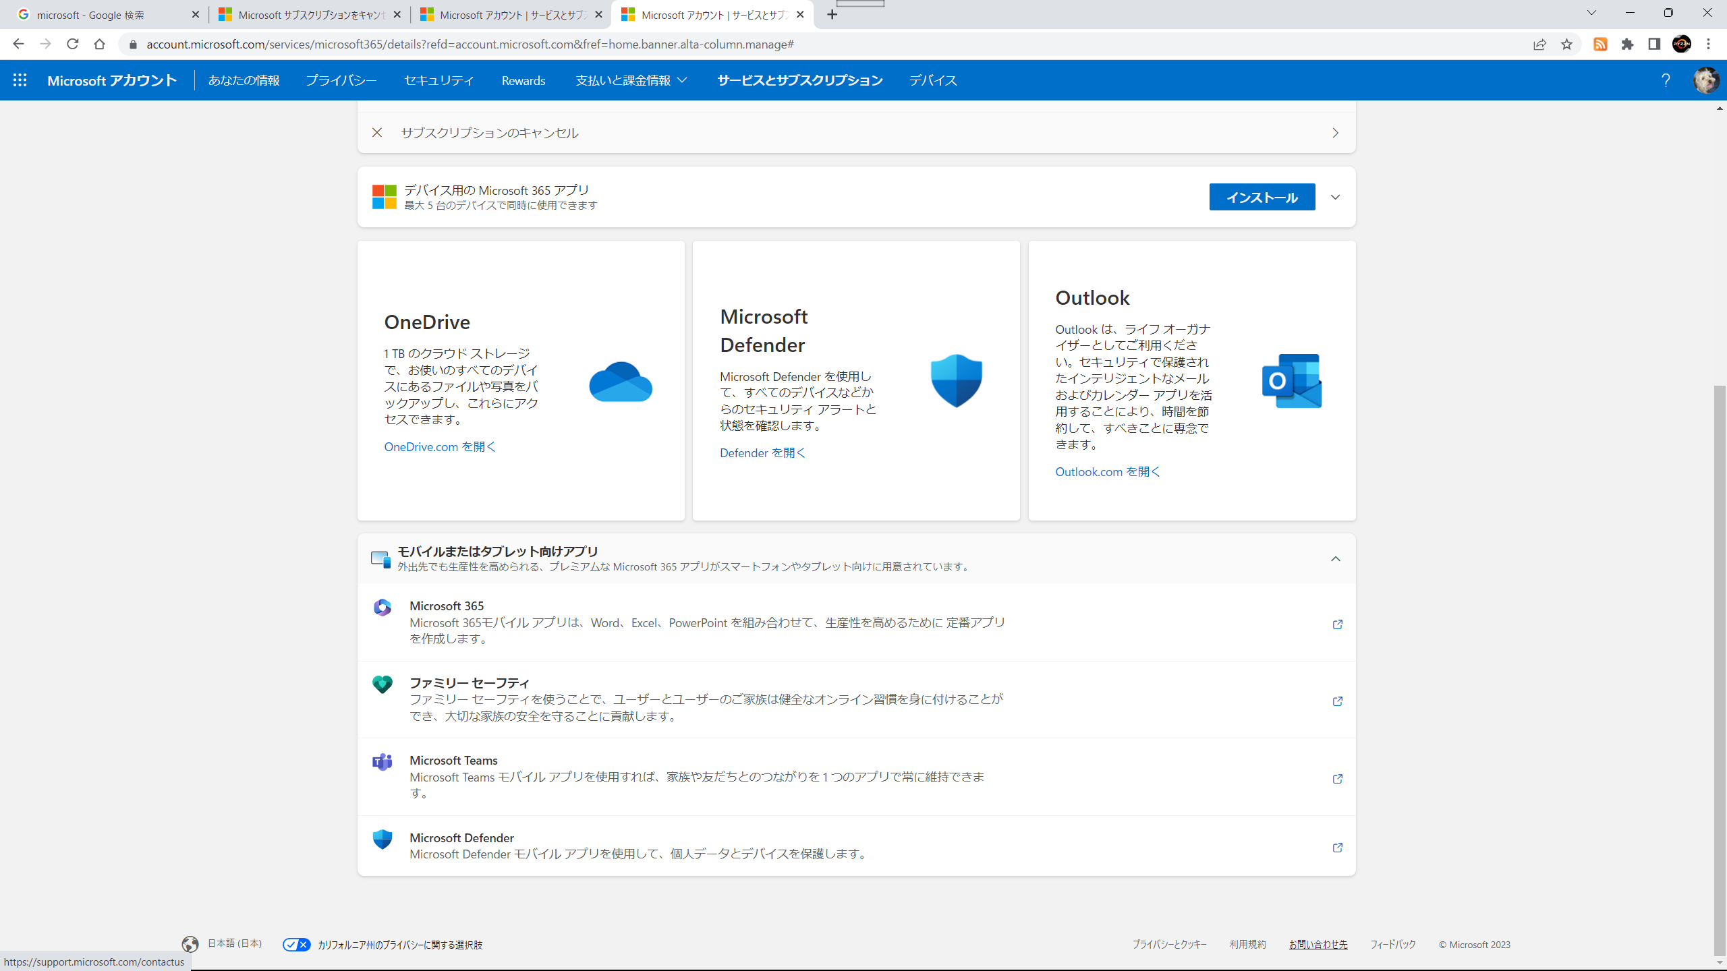Open the あなたの情報 menu
The width and height of the screenshot is (1727, 971).
[x=244, y=80]
